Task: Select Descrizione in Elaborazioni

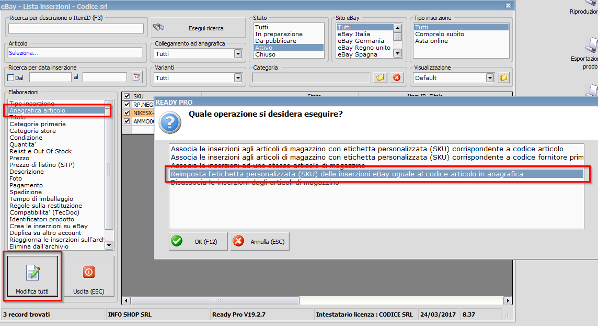Action: point(56,172)
